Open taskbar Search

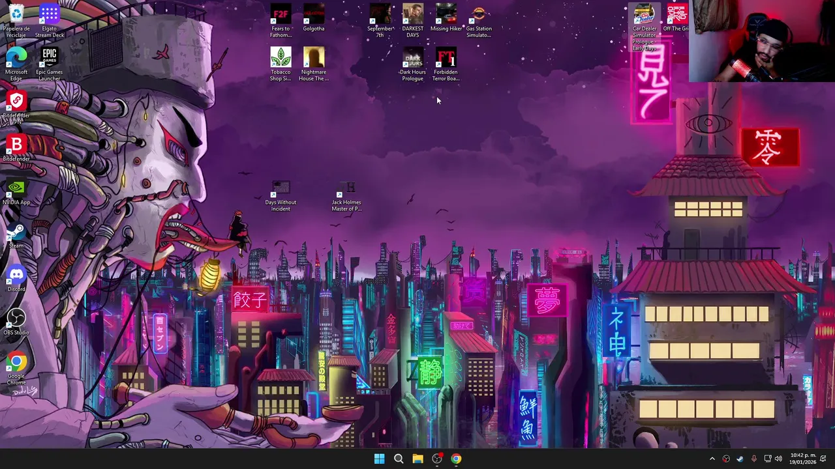(399, 459)
